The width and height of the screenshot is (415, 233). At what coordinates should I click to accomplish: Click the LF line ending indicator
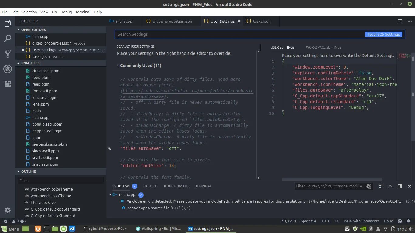[x=337, y=221]
